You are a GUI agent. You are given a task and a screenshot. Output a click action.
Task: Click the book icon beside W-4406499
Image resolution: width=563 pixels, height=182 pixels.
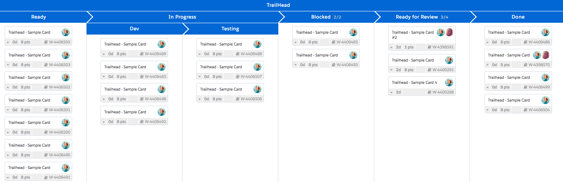tap(525, 87)
